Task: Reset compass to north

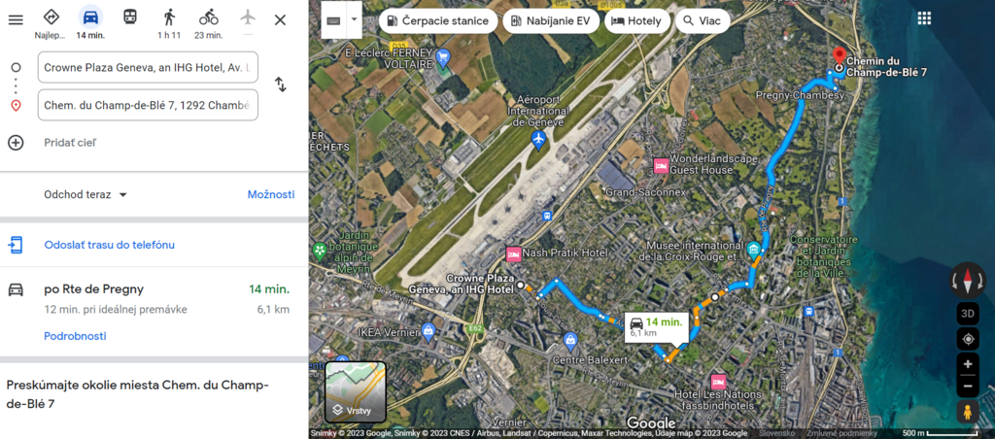Action: point(968,280)
